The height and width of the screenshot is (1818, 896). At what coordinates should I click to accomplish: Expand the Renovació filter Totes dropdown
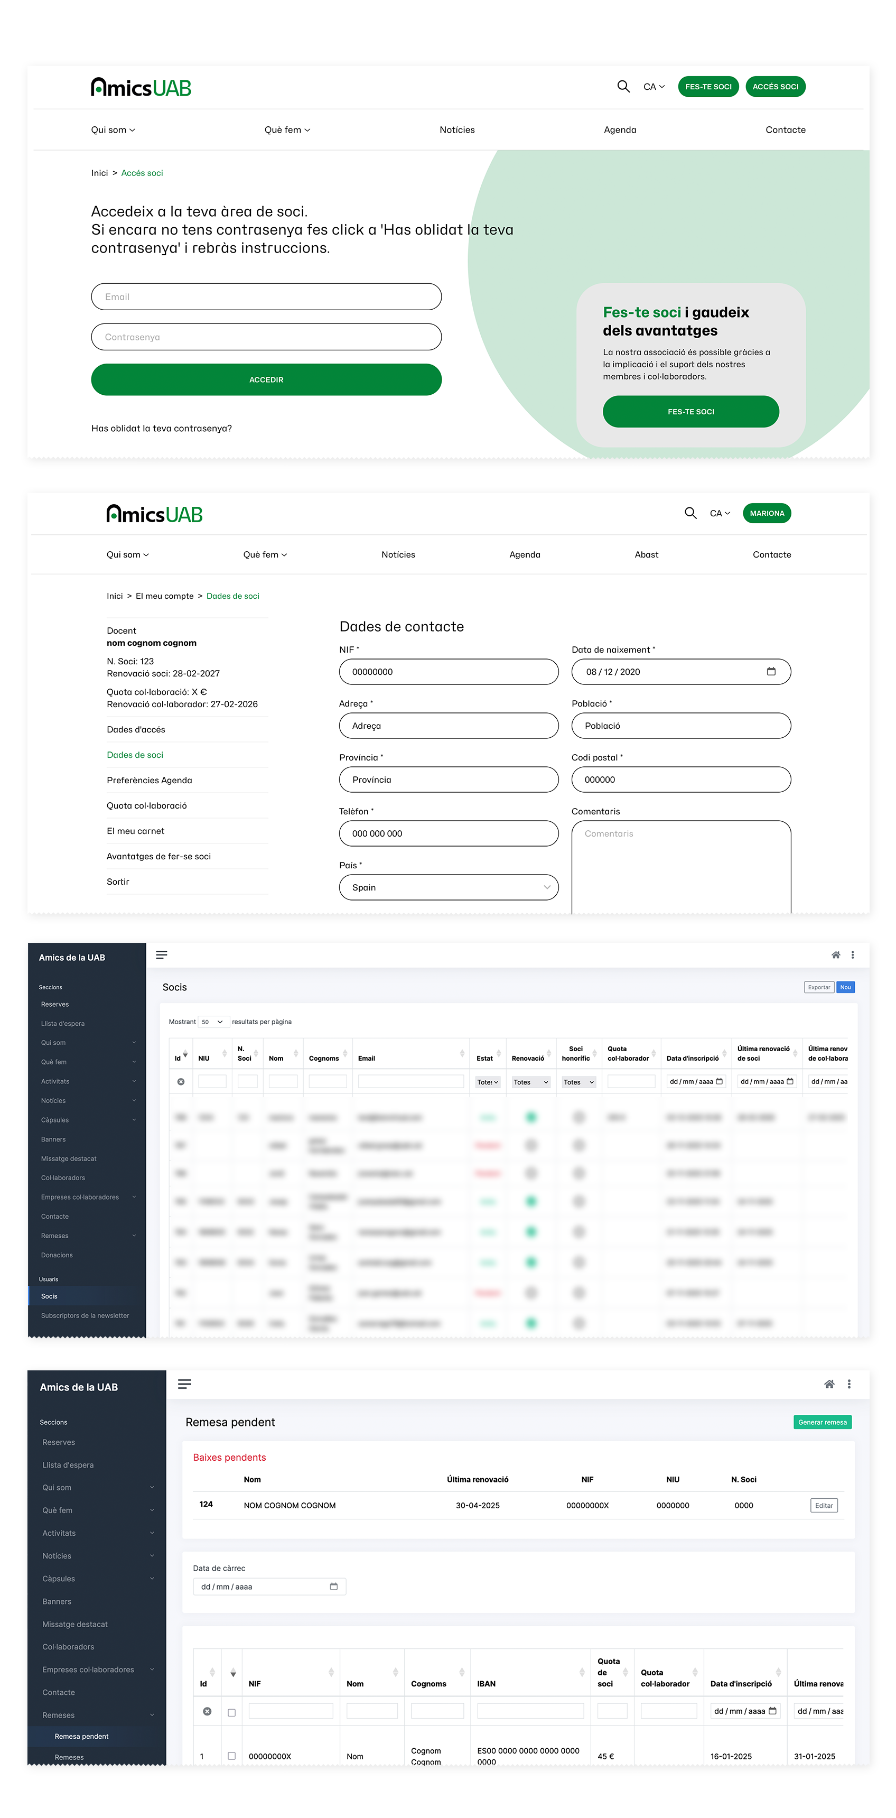pos(530,1082)
